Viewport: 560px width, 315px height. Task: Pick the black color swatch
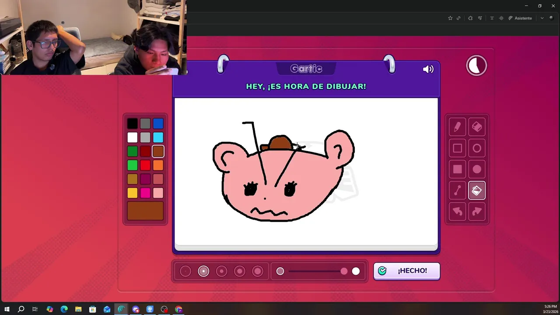pos(133,124)
